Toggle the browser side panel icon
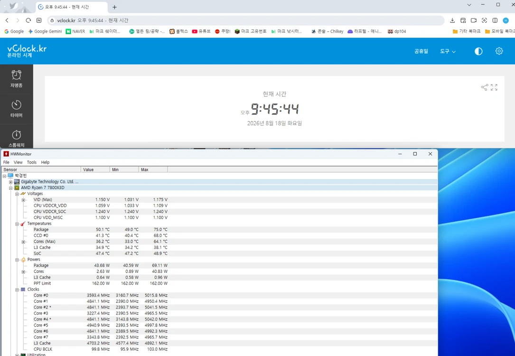 [x=495, y=20]
